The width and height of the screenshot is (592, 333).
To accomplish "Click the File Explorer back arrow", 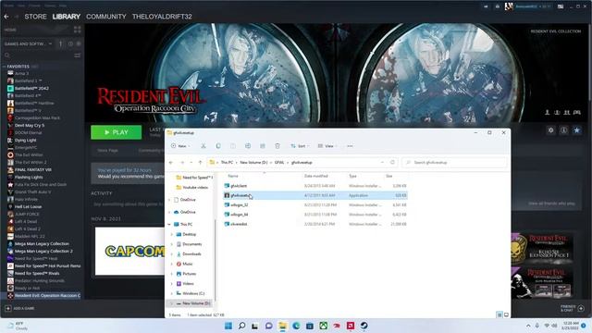I will tap(171, 163).
